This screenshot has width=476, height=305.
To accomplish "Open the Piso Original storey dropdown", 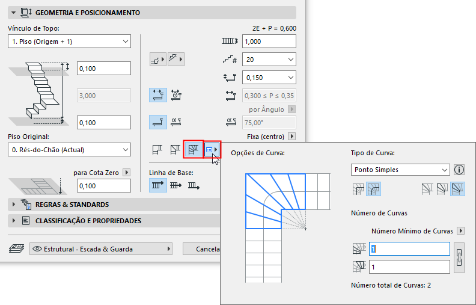I will [x=70, y=149].
